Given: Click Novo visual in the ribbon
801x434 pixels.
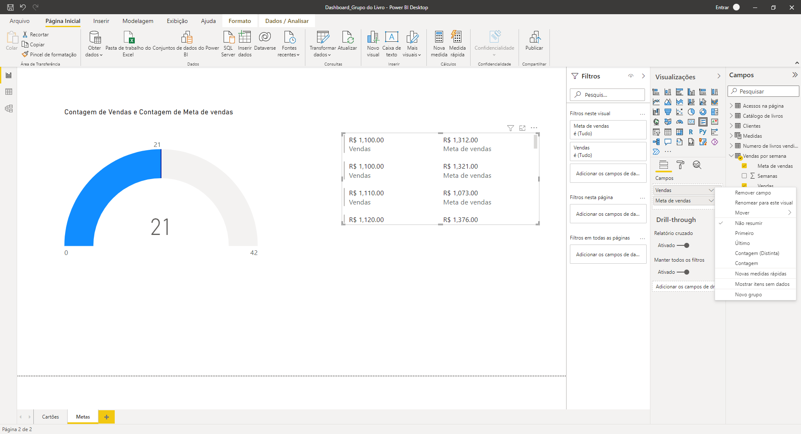Looking at the screenshot, I should [373, 44].
